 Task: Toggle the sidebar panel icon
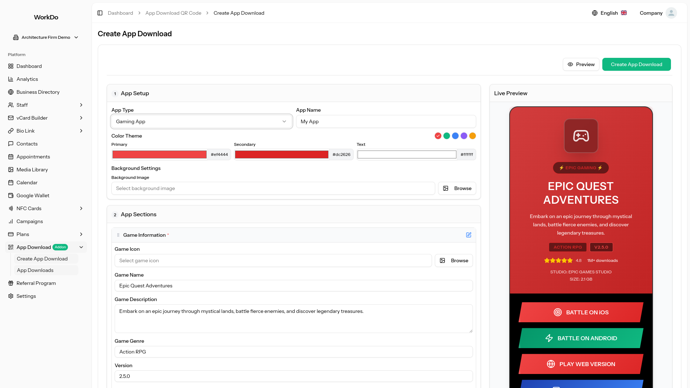tap(100, 13)
